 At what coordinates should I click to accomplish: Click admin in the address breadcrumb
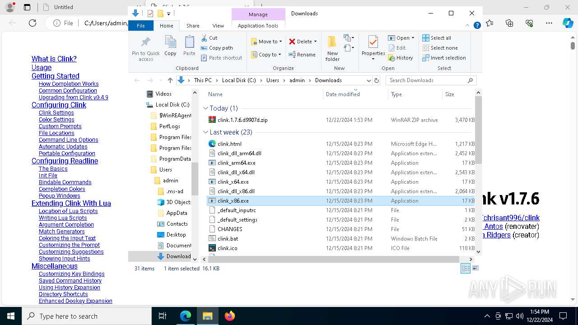[x=297, y=80]
